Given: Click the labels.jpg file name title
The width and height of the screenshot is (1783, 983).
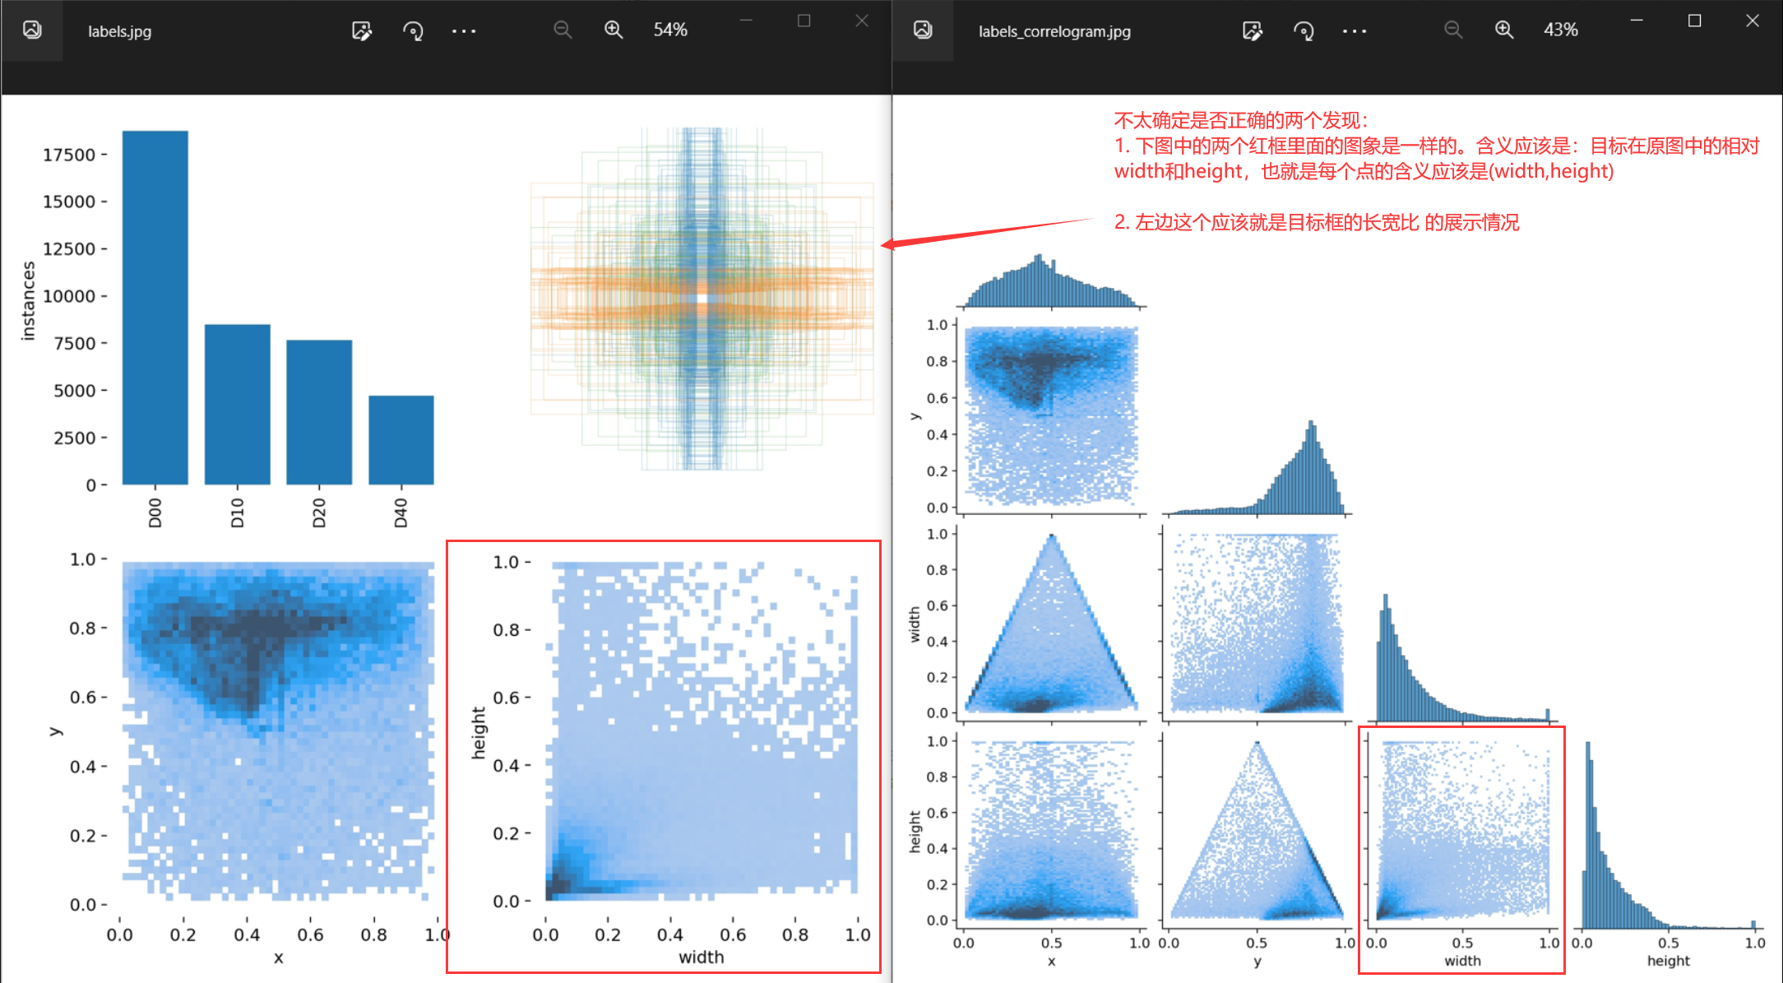Looking at the screenshot, I should click(x=120, y=31).
